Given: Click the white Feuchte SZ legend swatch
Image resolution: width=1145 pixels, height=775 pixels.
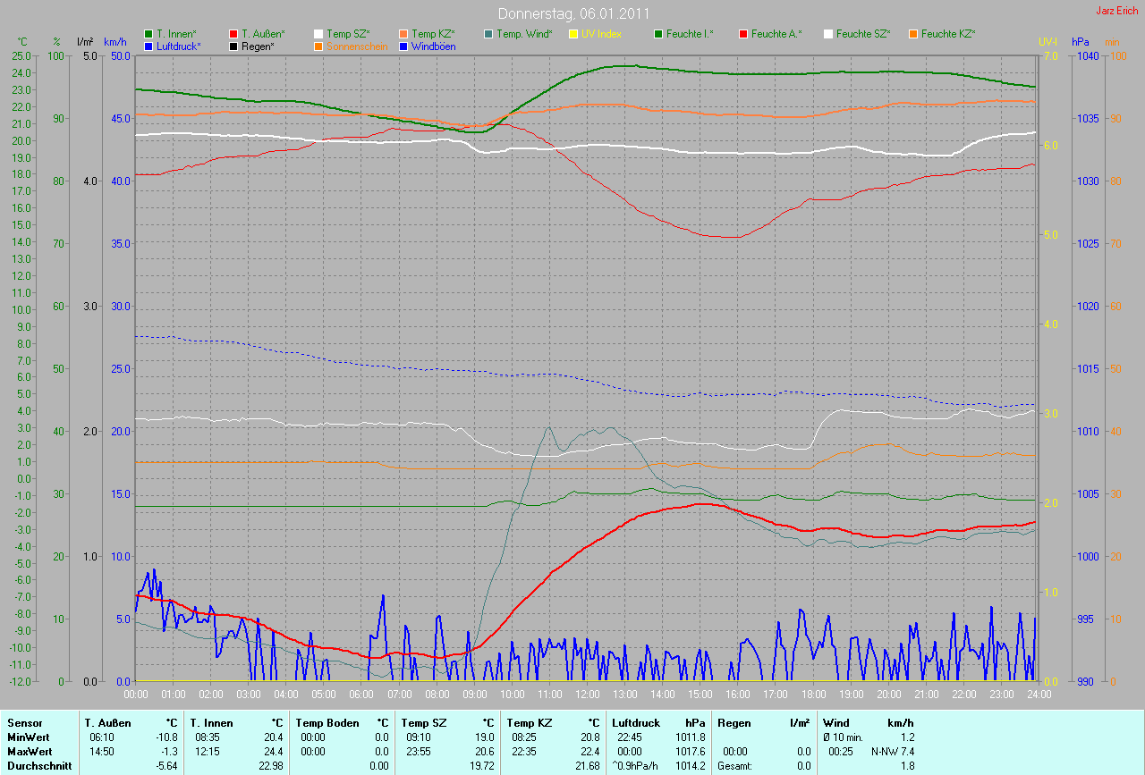Looking at the screenshot, I should (x=828, y=34).
